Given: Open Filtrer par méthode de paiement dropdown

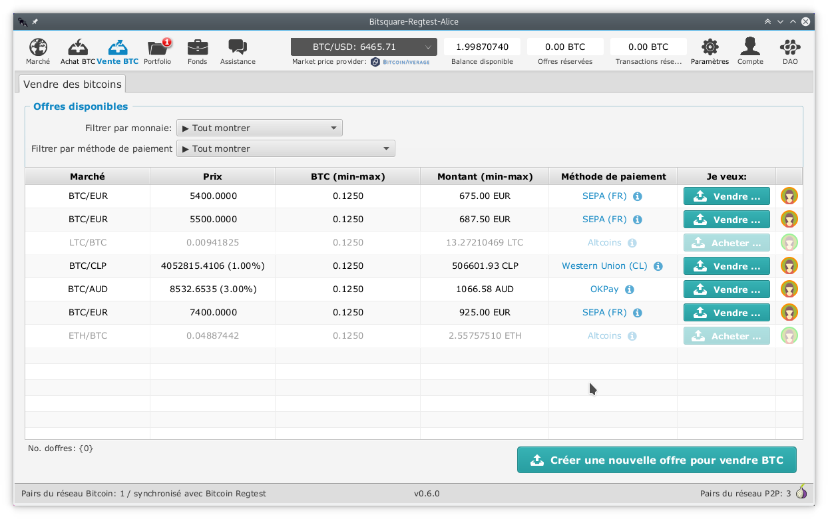Looking at the screenshot, I should point(286,148).
